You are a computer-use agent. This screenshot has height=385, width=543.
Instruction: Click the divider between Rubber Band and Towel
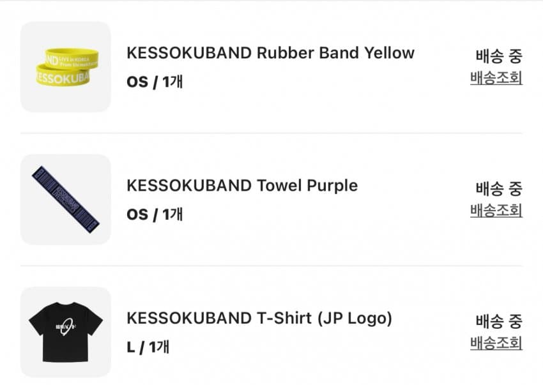(271, 133)
